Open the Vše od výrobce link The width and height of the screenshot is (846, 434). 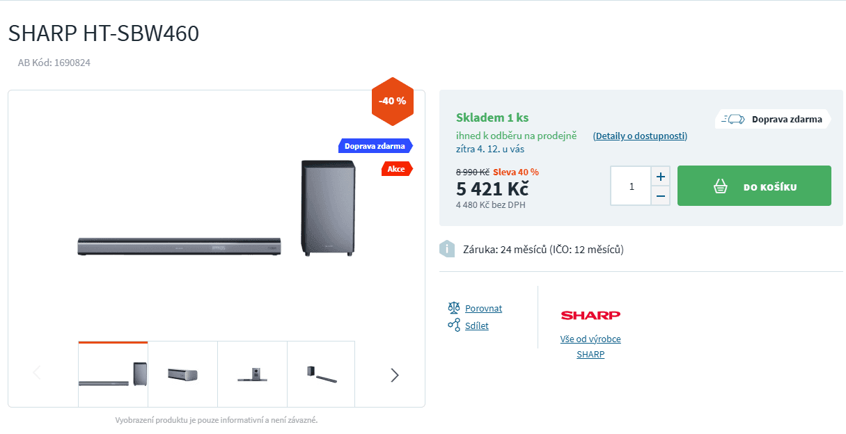[x=590, y=339]
